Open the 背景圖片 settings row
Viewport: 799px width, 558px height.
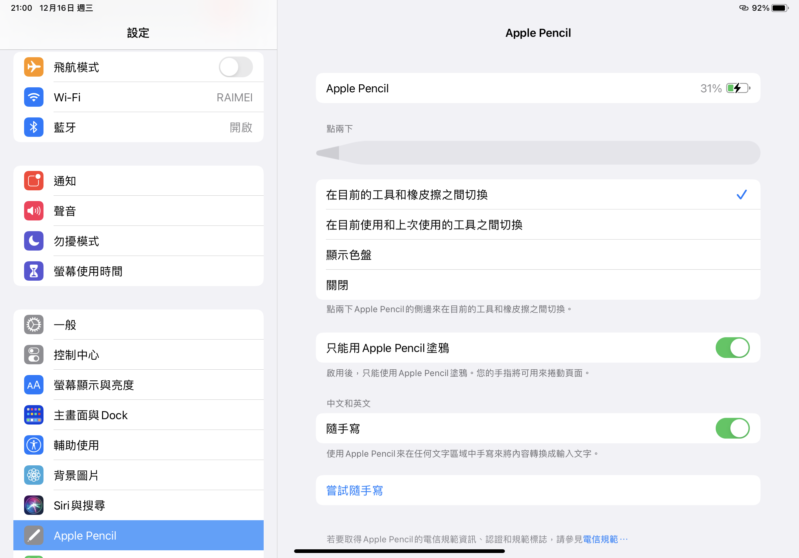138,475
